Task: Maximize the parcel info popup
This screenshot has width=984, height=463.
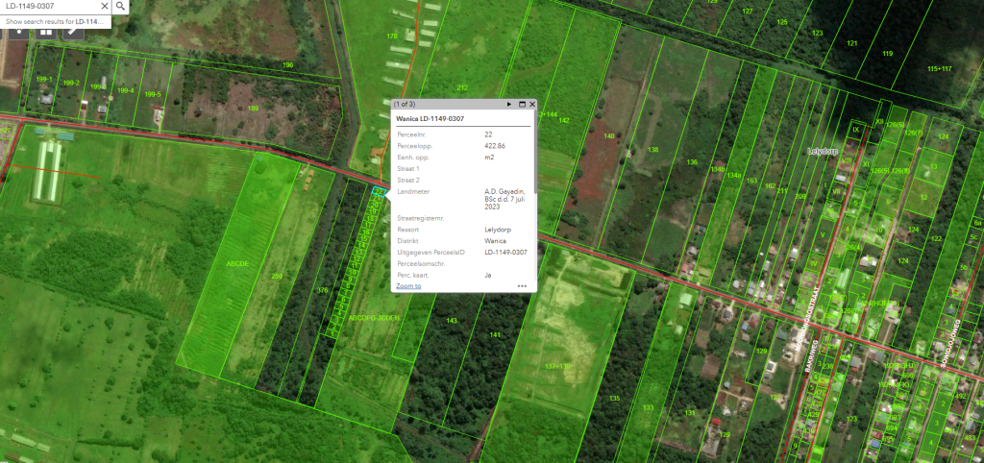Action: point(522,104)
